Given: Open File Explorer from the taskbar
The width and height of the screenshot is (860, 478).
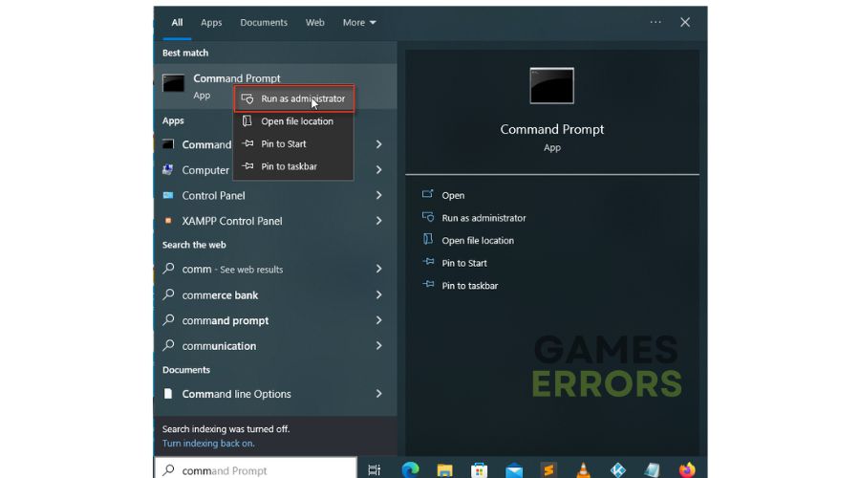Looking at the screenshot, I should coord(444,469).
